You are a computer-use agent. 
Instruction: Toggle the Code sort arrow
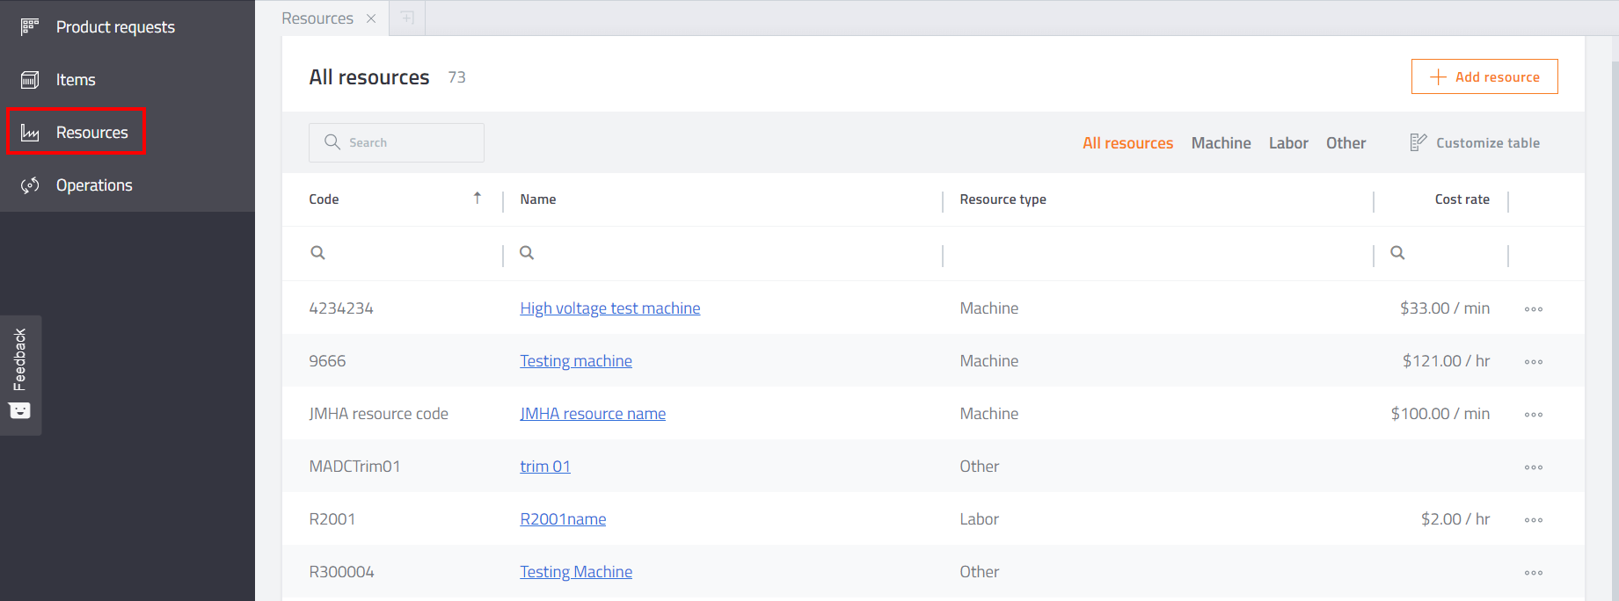click(x=478, y=198)
